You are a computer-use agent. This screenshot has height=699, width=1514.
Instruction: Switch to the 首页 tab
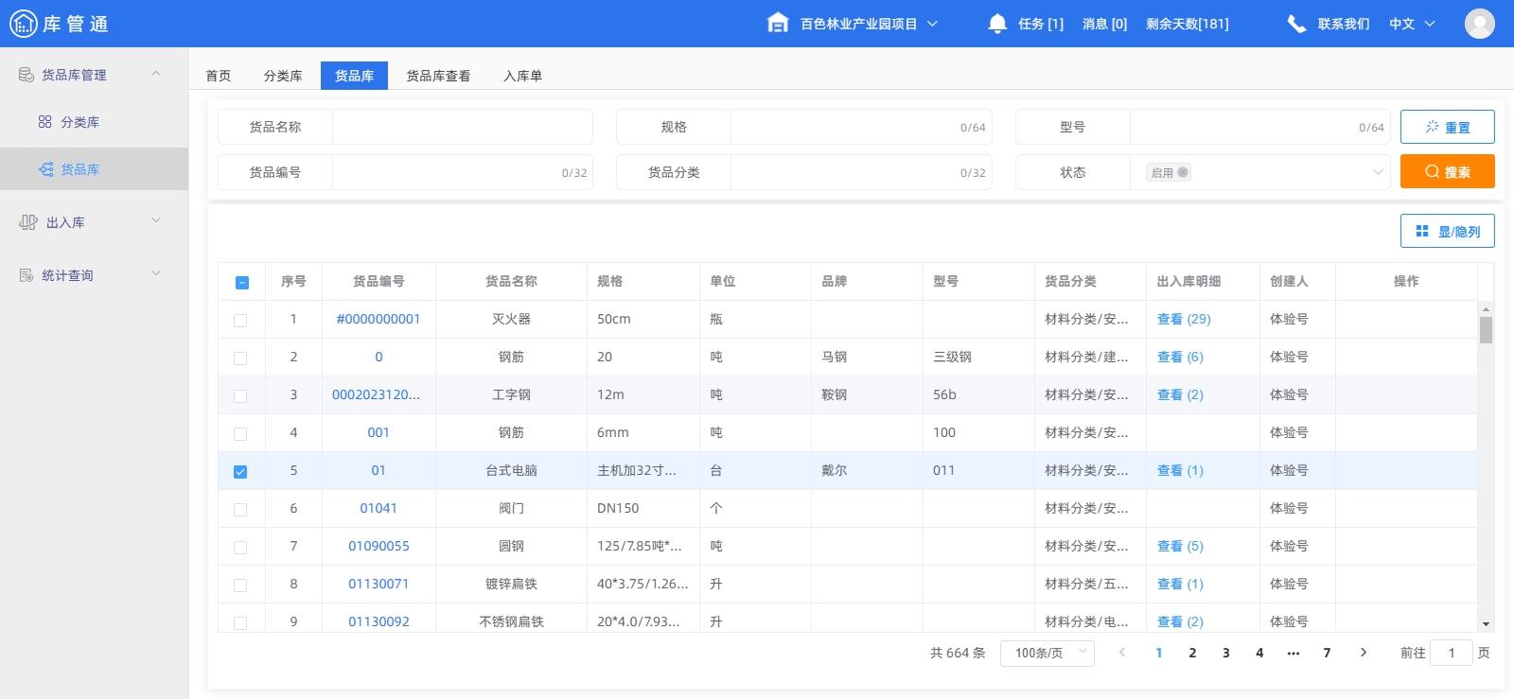[219, 76]
